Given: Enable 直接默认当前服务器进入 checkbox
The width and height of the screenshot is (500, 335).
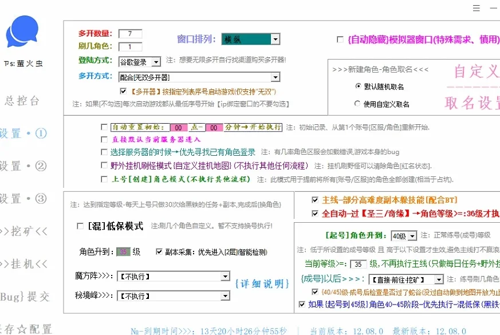Looking at the screenshot, I should pos(104,140).
